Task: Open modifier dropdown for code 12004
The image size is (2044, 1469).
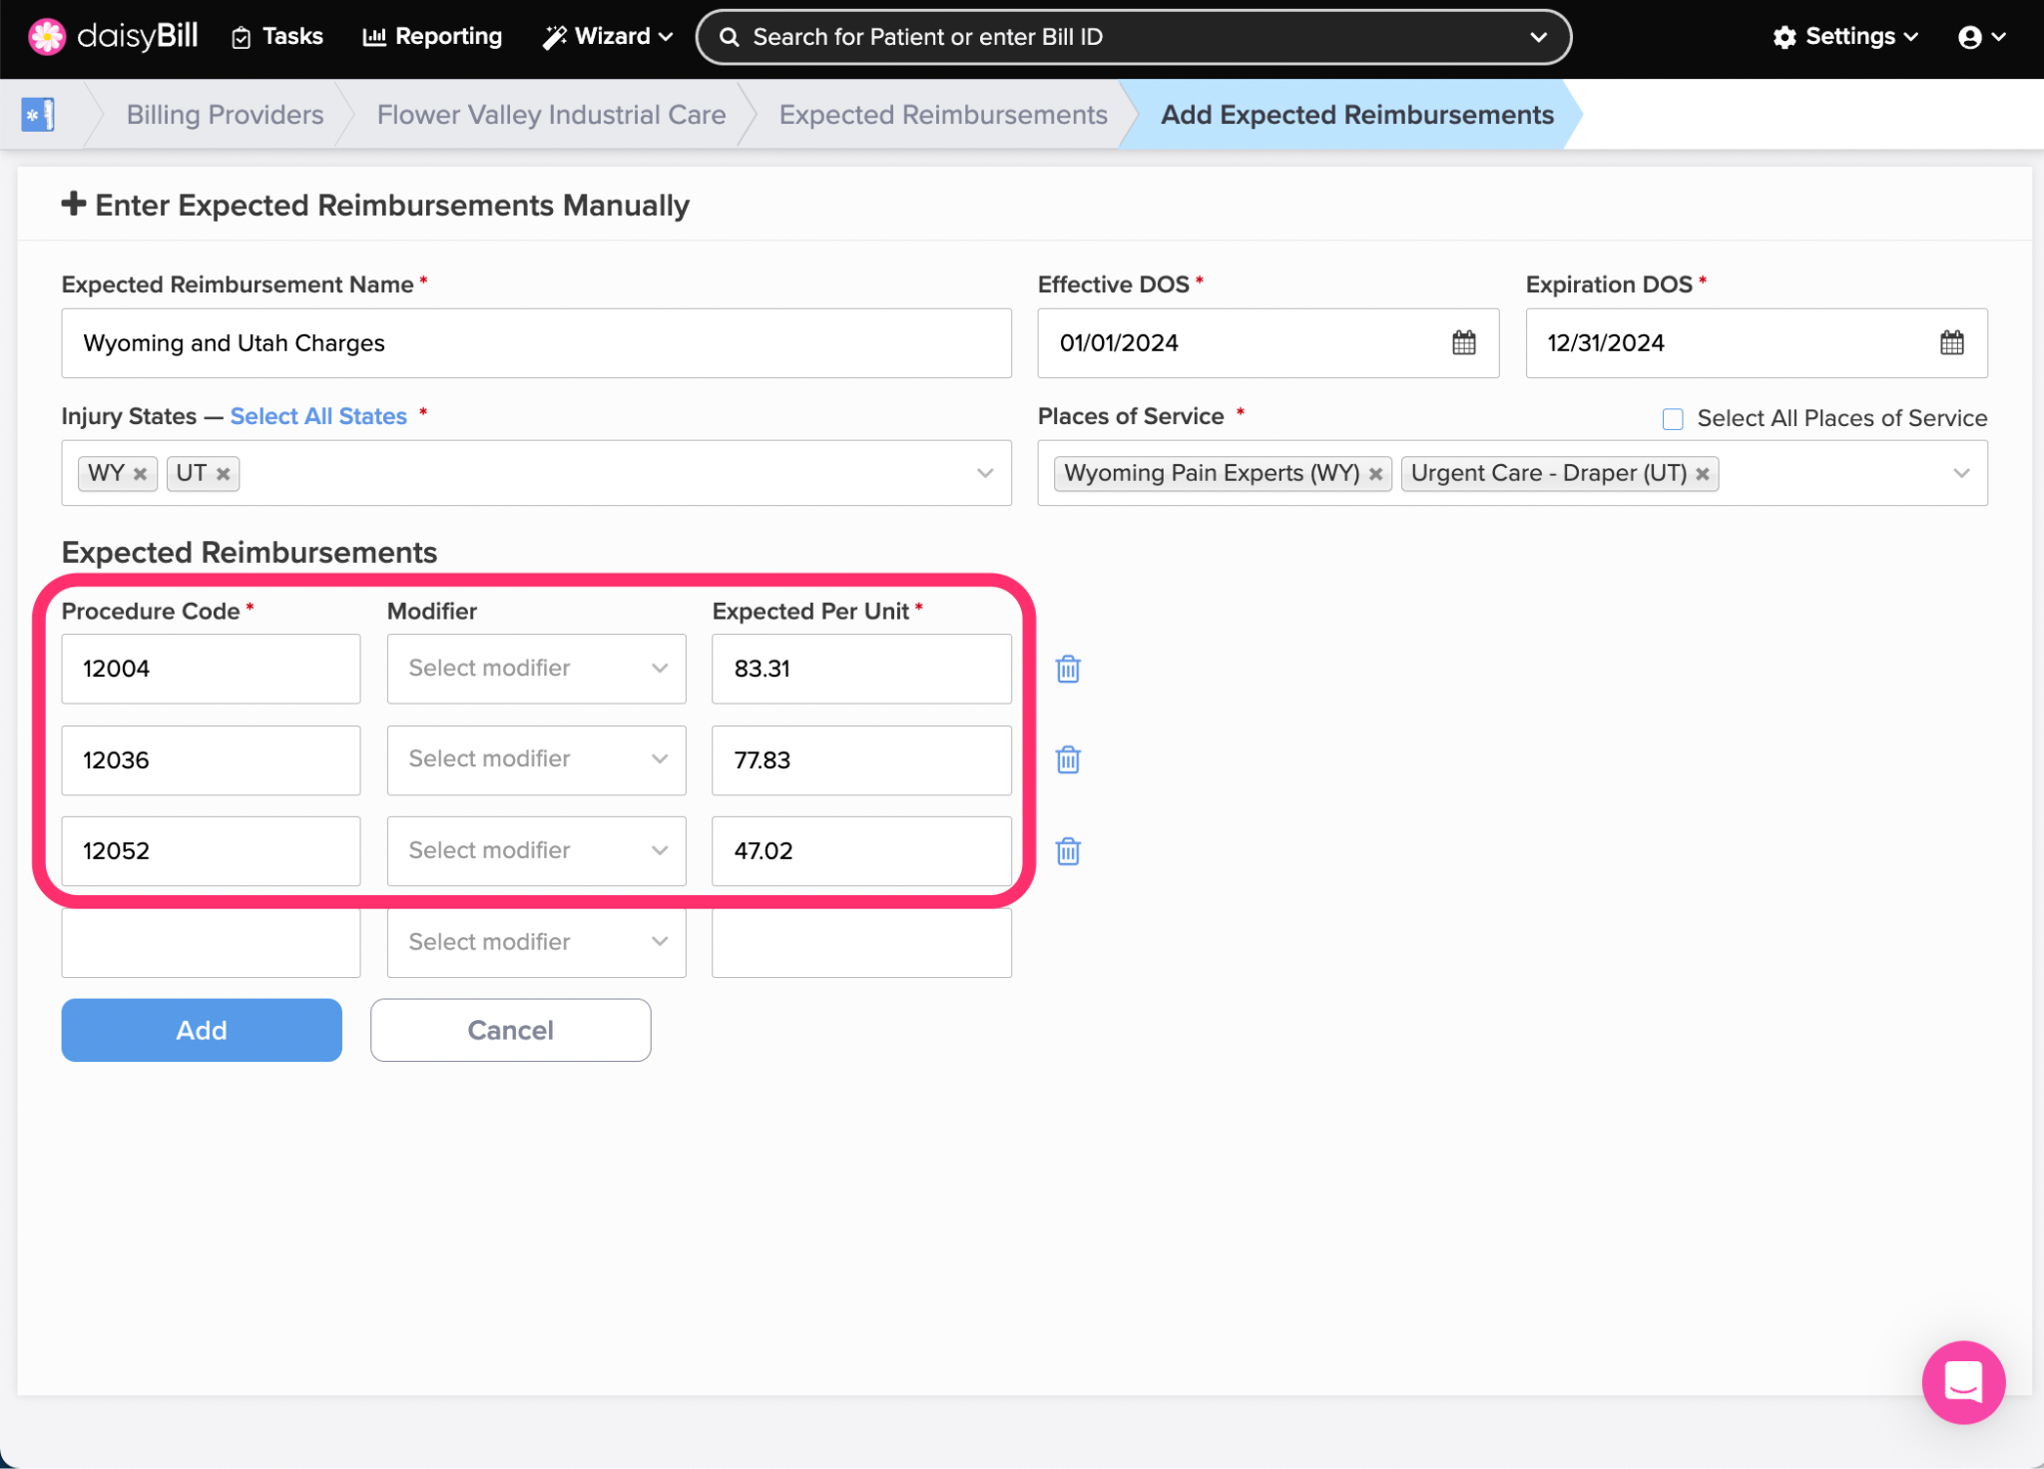Action: (x=536, y=669)
